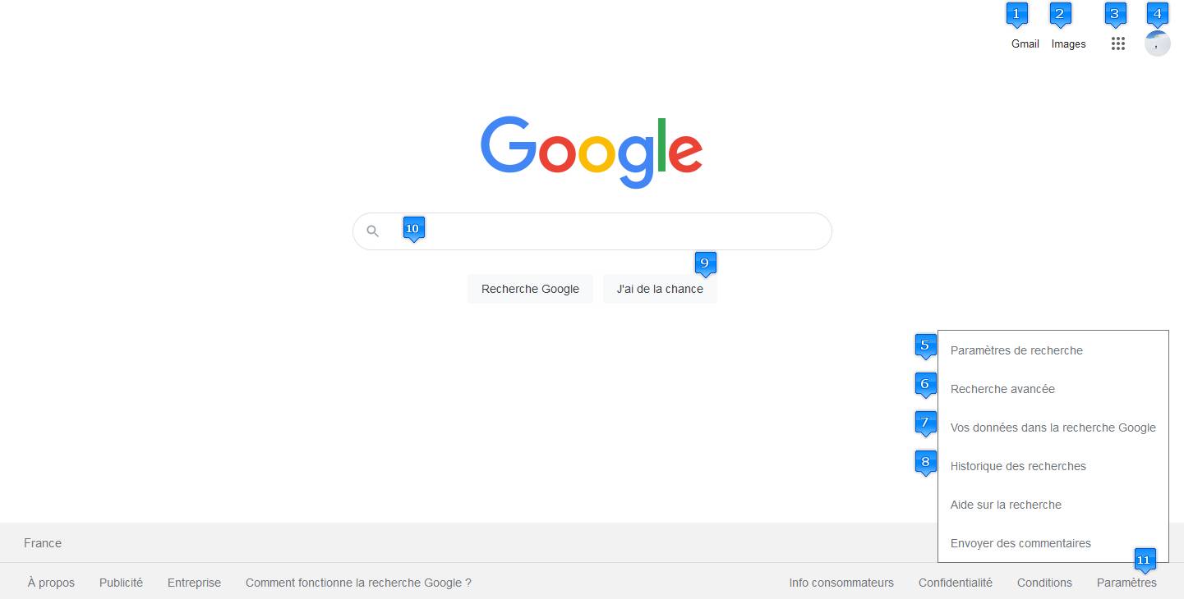1184x599 pixels.
Task: Open the À propos footer link
Action: [x=51, y=583]
